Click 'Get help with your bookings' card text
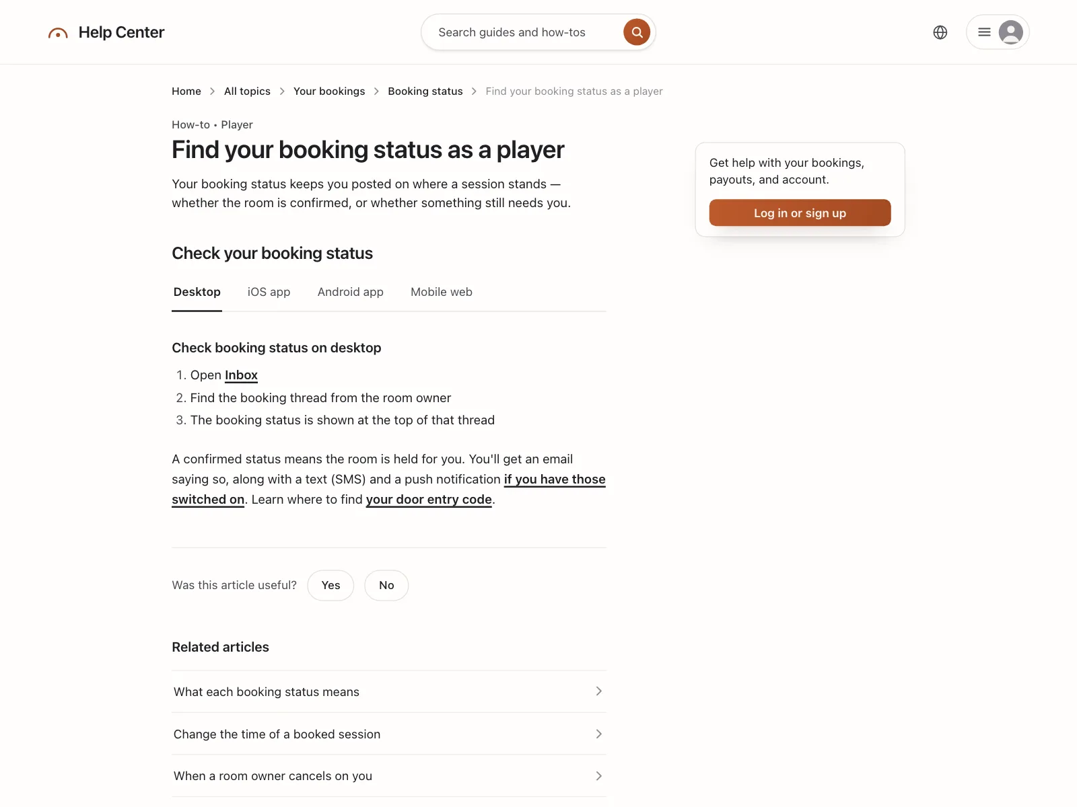Image resolution: width=1077 pixels, height=807 pixels. (x=787, y=171)
